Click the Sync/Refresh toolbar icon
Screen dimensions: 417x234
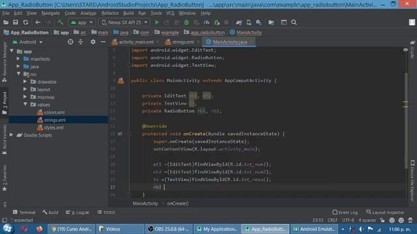(x=25, y=23)
